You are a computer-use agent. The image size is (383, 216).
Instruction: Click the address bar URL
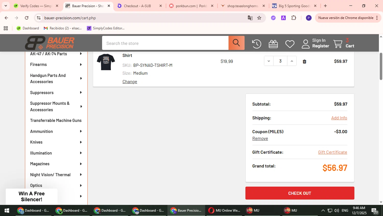tap(70, 18)
